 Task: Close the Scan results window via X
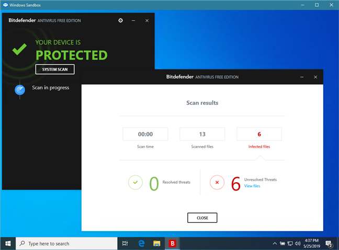(315, 77)
